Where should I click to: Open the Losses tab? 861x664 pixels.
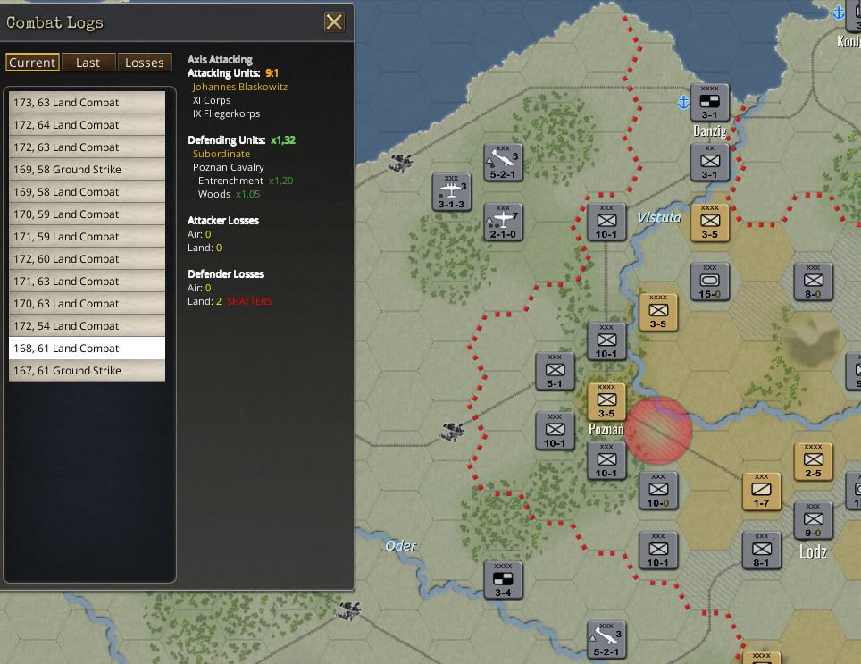pos(146,62)
